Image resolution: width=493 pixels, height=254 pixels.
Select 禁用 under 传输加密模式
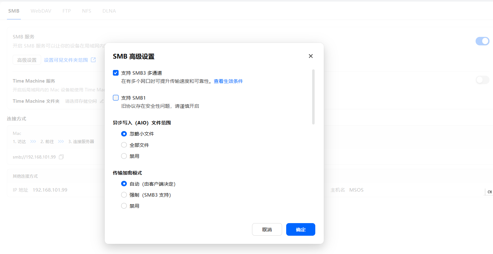tap(124, 206)
